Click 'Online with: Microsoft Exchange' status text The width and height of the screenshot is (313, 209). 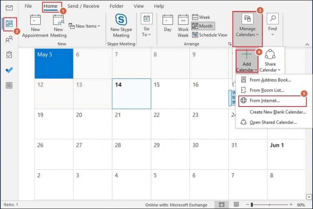(176, 205)
